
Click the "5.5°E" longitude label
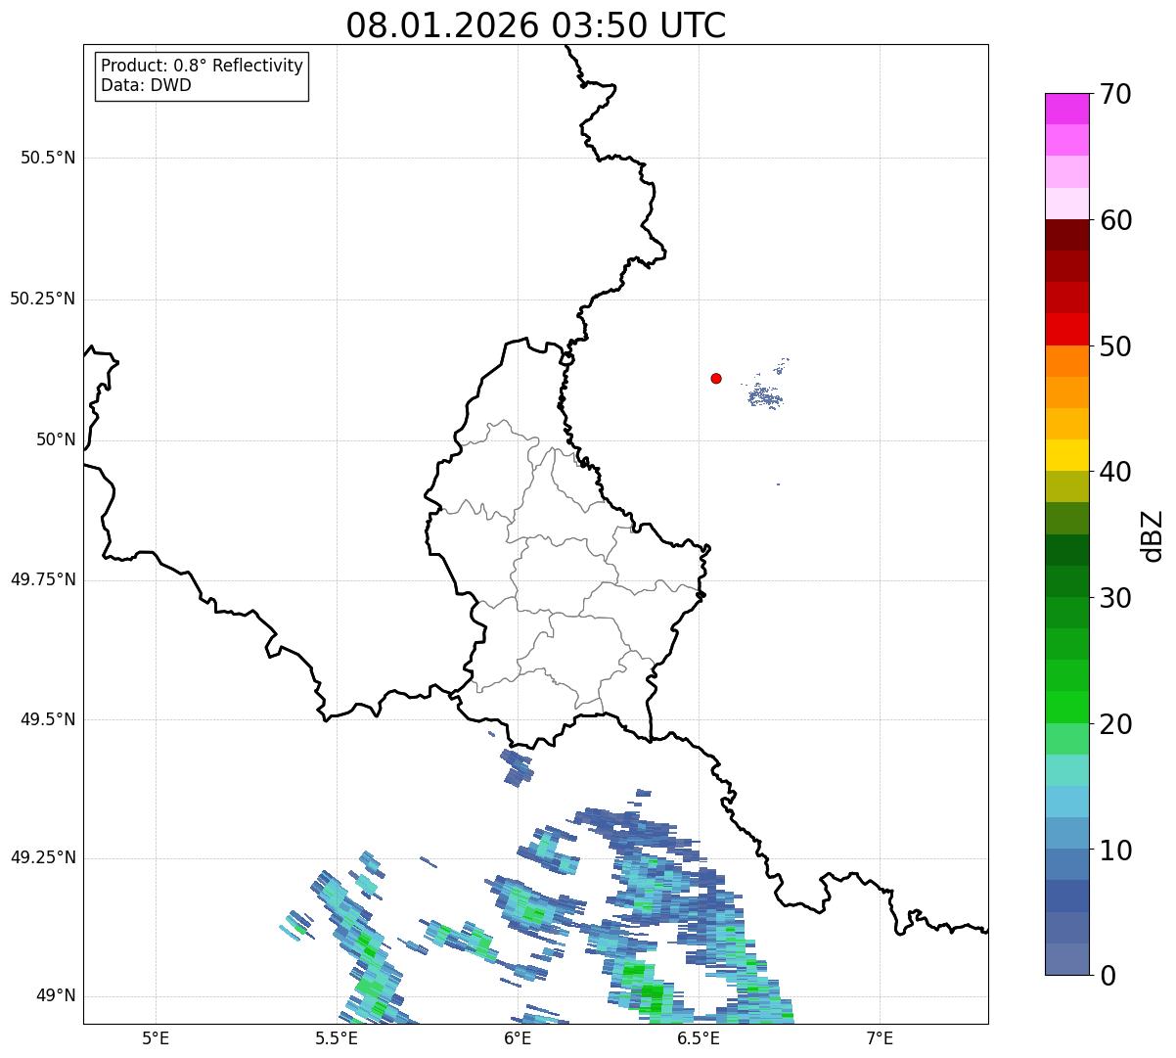click(337, 1038)
